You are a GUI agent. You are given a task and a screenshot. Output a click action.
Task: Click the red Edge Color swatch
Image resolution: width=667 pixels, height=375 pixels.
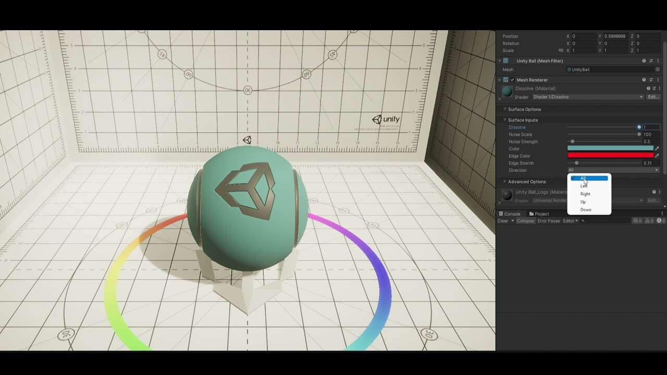coord(610,155)
